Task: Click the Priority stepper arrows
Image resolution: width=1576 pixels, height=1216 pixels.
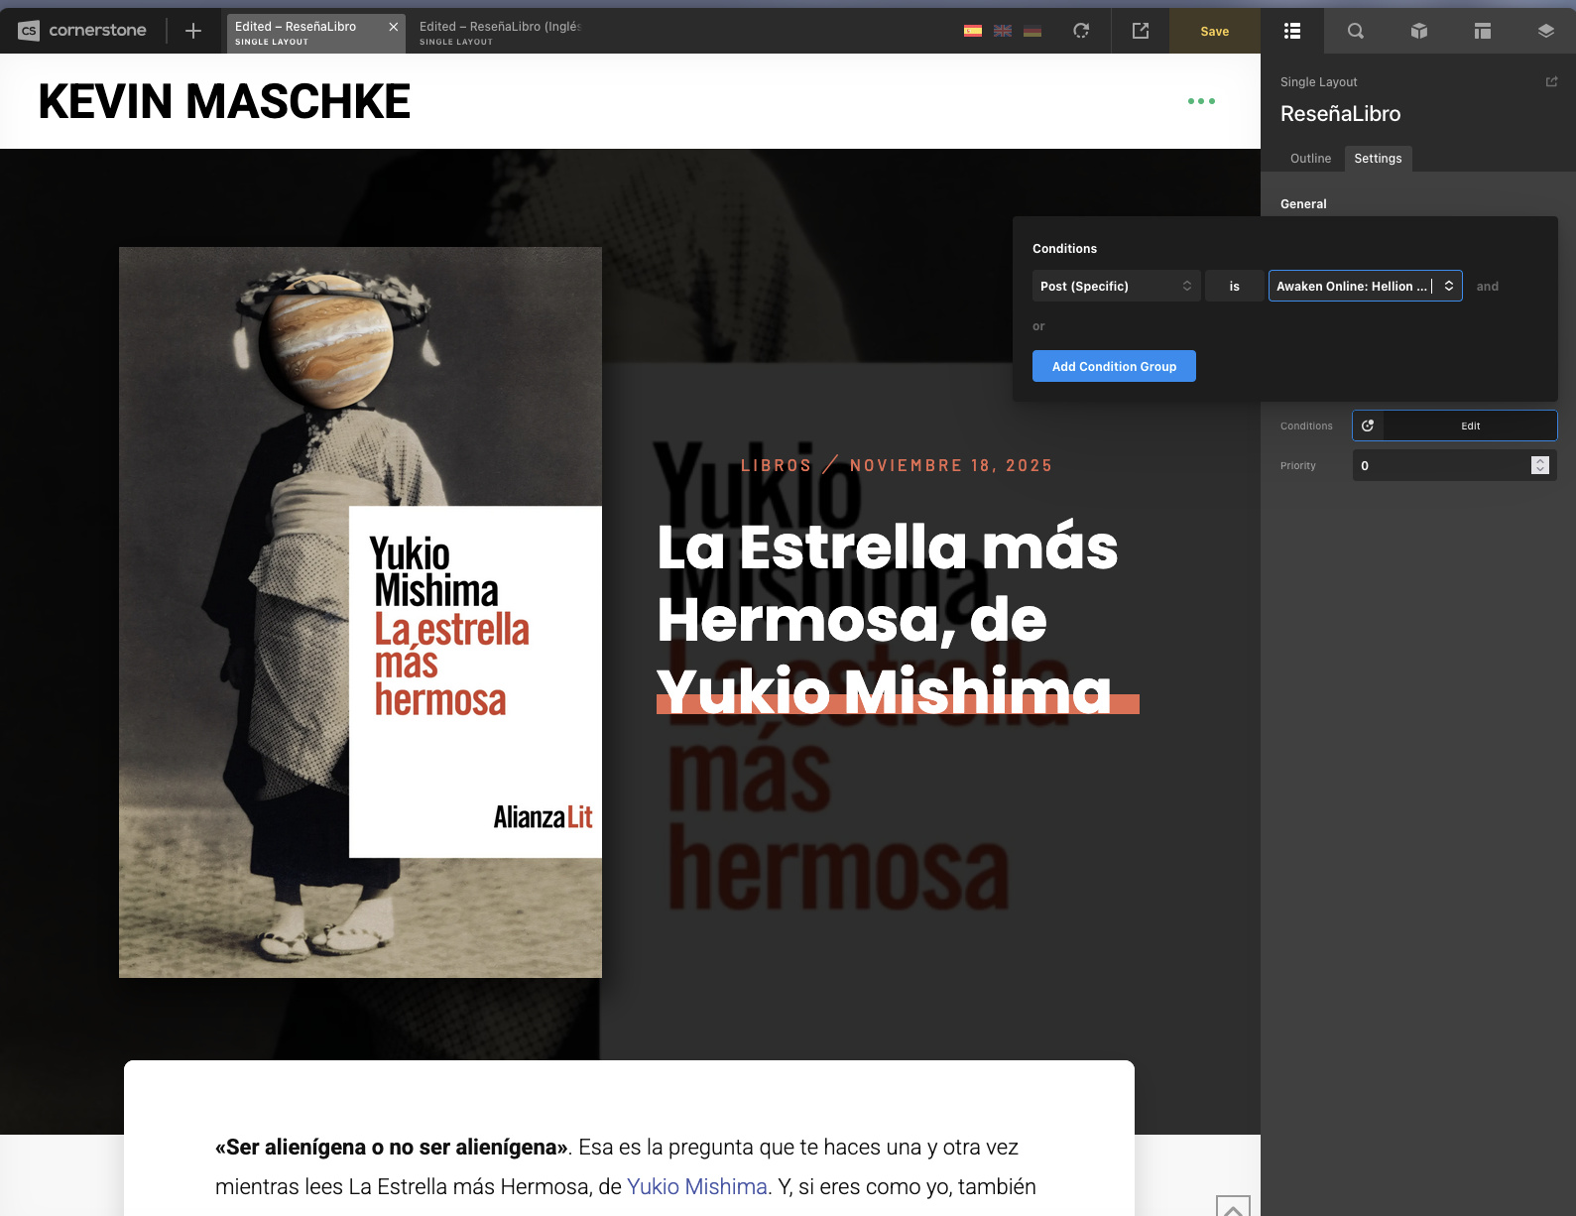Action: click(1539, 465)
